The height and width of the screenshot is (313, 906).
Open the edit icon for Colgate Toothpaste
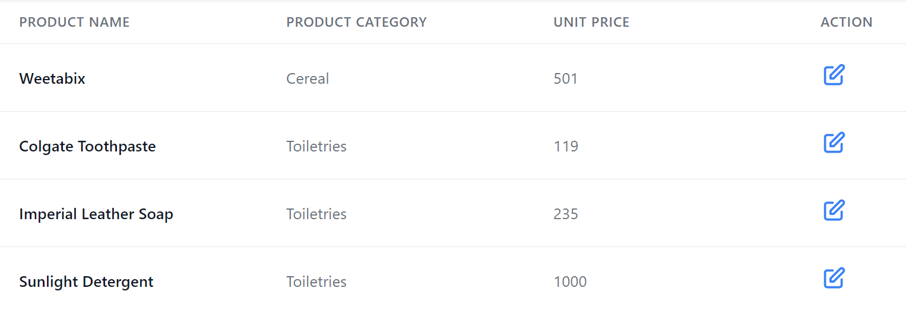tap(834, 143)
